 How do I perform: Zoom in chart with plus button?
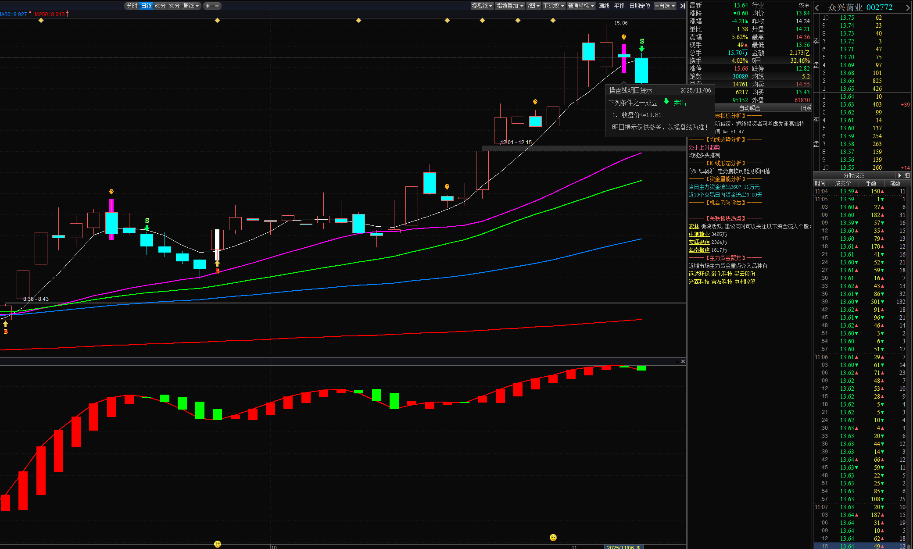tap(208, 6)
